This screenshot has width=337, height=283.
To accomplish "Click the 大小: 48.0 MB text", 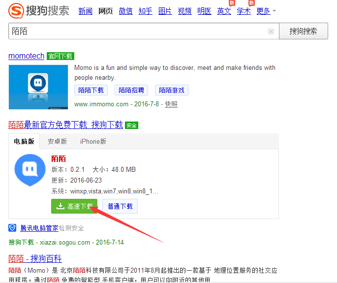I will pyautogui.click(x=114, y=169).
